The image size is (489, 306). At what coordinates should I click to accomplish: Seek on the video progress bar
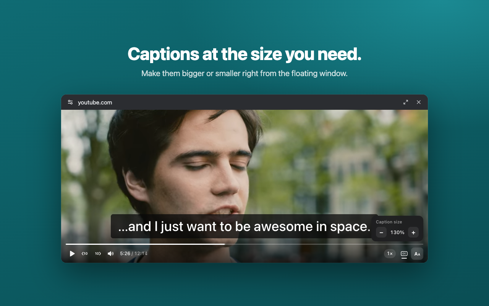(244, 244)
